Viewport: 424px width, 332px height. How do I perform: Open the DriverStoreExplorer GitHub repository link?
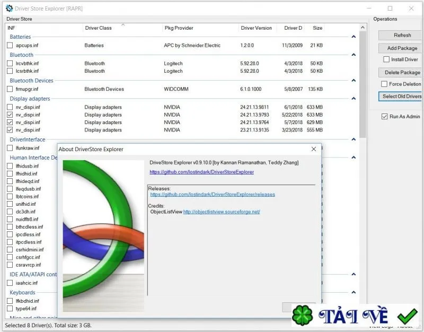coord(202,172)
